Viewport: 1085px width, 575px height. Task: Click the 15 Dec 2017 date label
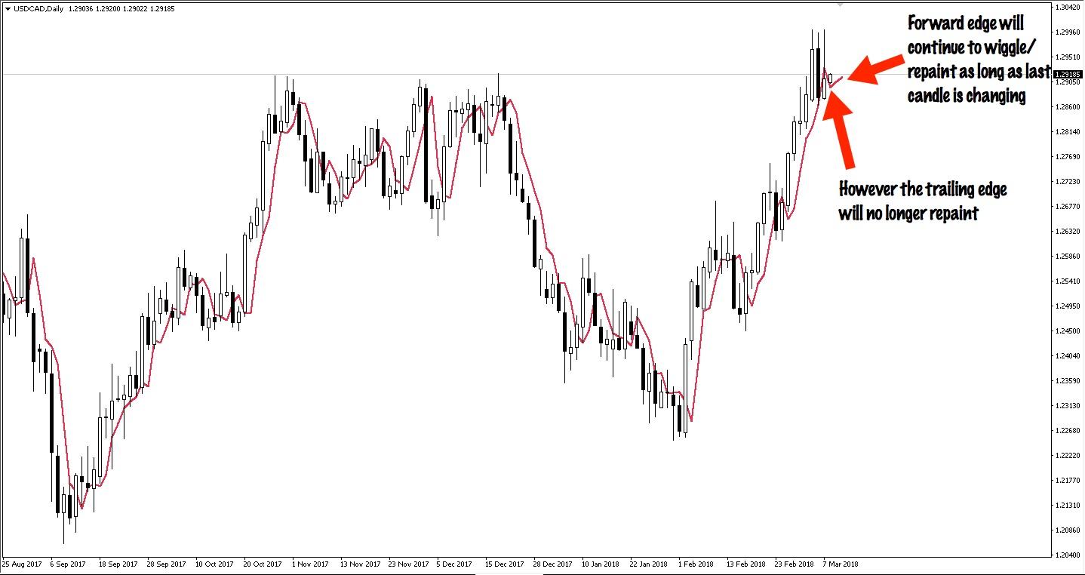pyautogui.click(x=504, y=564)
